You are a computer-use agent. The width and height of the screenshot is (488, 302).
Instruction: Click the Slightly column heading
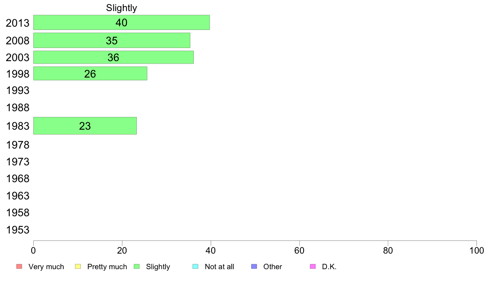[x=121, y=8]
